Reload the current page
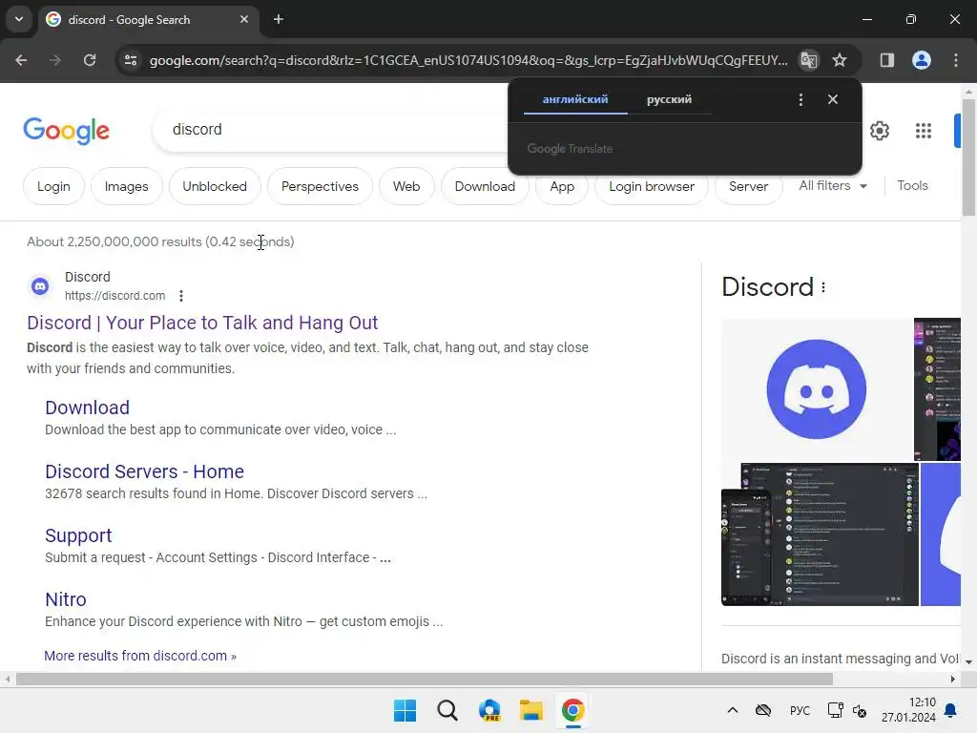 pyautogui.click(x=90, y=60)
